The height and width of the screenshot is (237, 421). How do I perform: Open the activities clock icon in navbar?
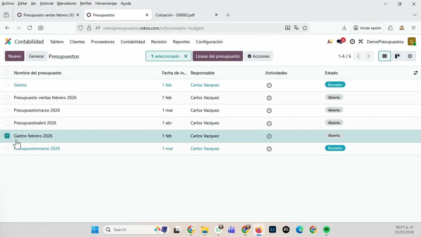[x=352, y=42]
